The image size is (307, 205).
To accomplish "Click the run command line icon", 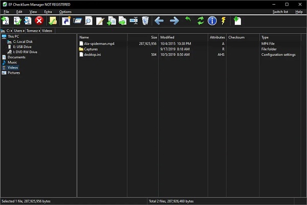I will [78, 20].
